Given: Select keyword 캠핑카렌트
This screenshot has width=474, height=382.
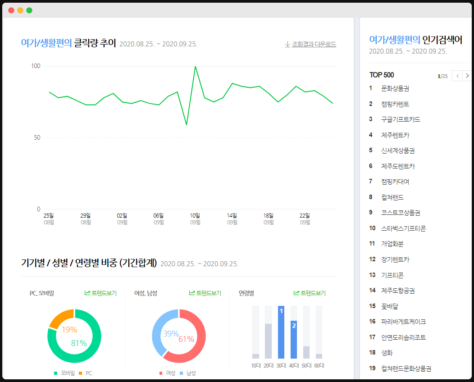Looking at the screenshot, I should [395, 104].
